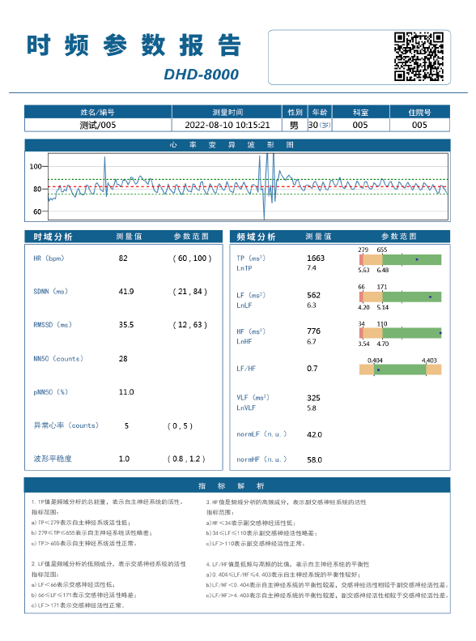Select the VLF value 325
This screenshot has height=641, width=476.
click(313, 398)
